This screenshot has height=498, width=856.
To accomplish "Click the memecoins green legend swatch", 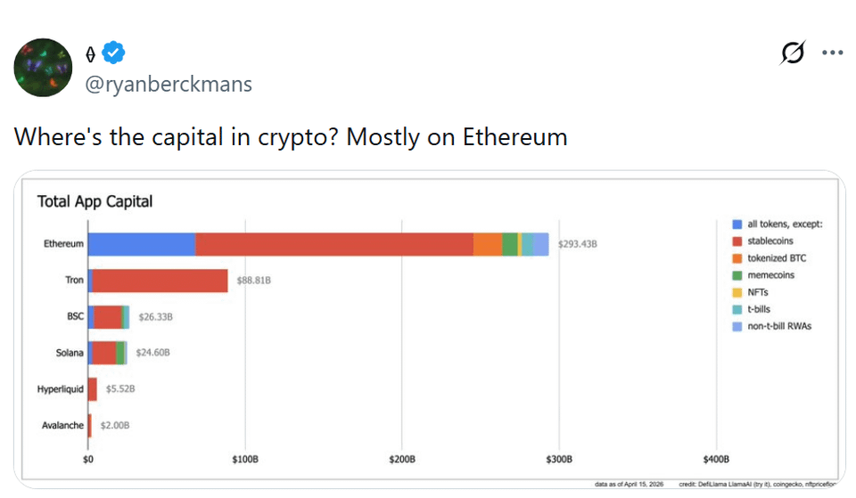I will (737, 275).
